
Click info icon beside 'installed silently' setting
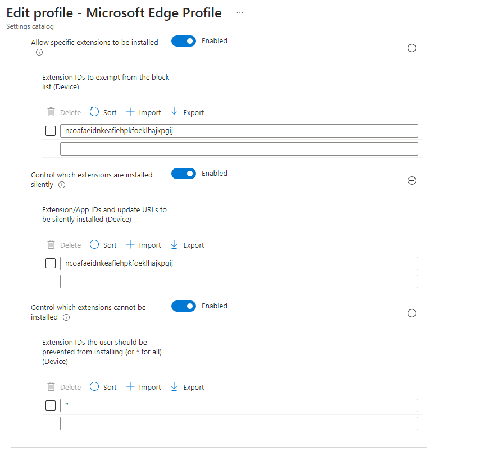click(62, 185)
